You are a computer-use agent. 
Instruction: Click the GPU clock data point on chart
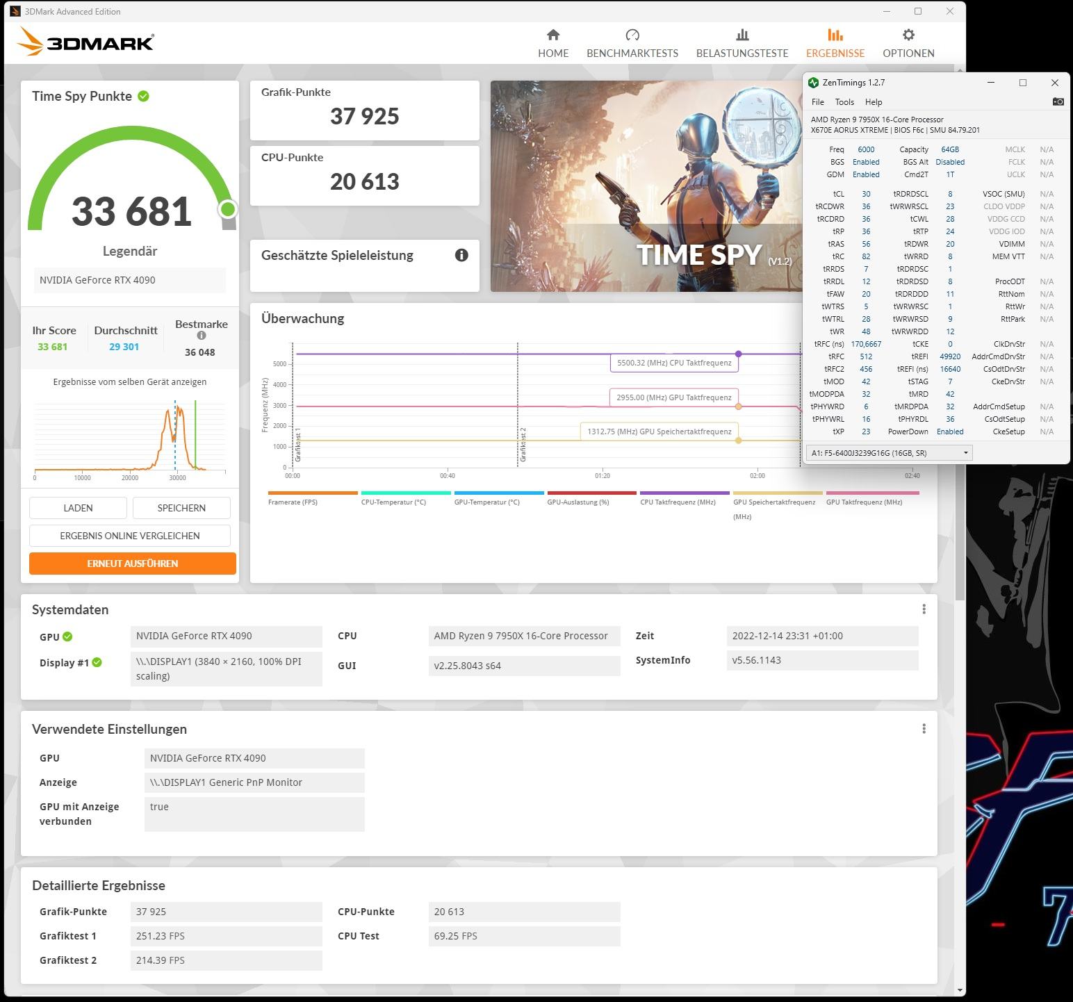tap(739, 406)
